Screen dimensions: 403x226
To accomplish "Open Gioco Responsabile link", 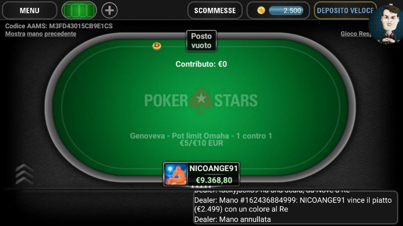I will tap(355, 34).
